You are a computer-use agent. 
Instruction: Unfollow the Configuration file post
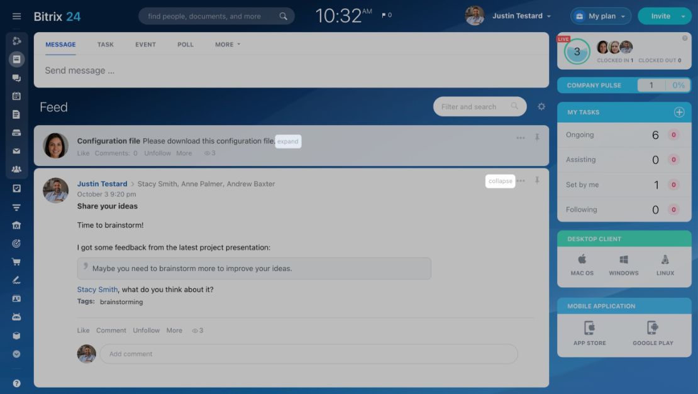158,153
